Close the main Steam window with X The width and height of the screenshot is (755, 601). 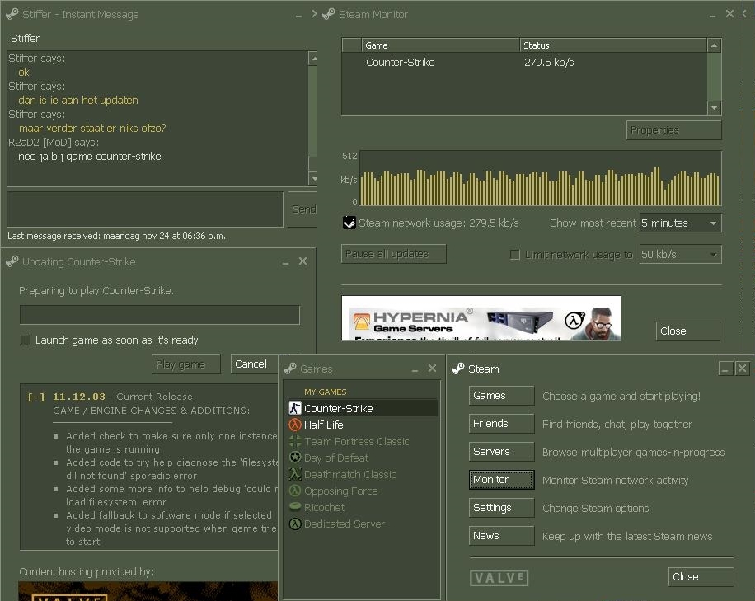tap(742, 369)
